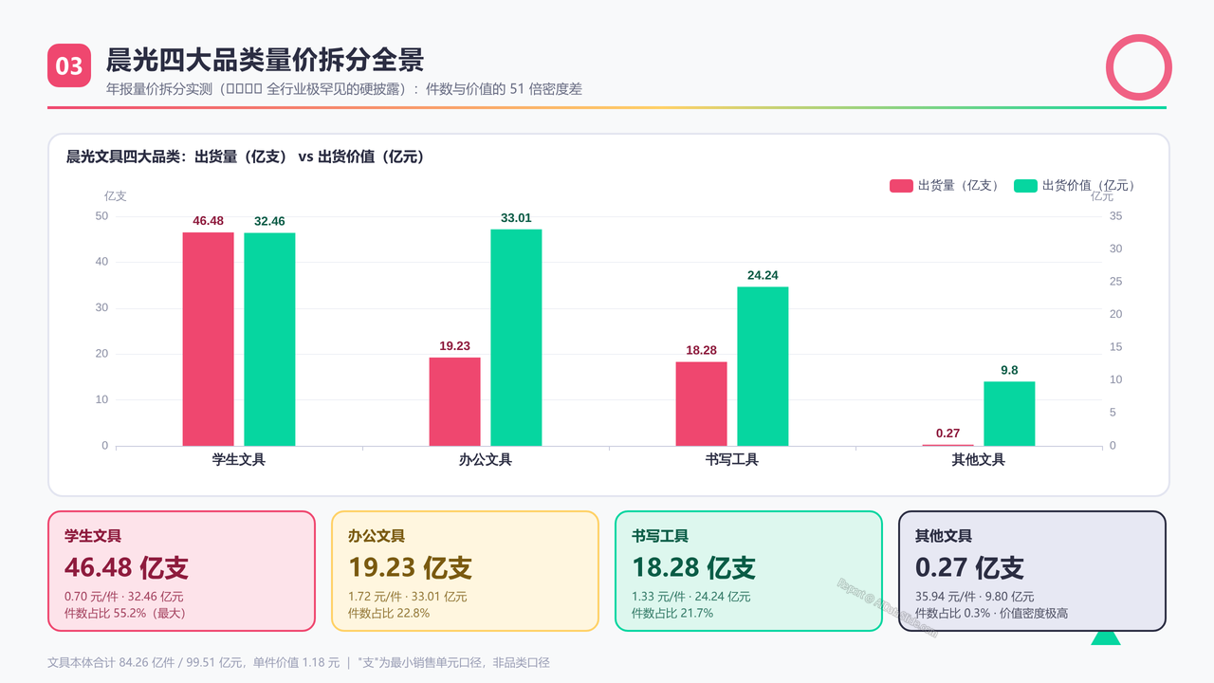
Task: Select the pink 办公文具 bar valued 19.23
Action: (x=455, y=401)
